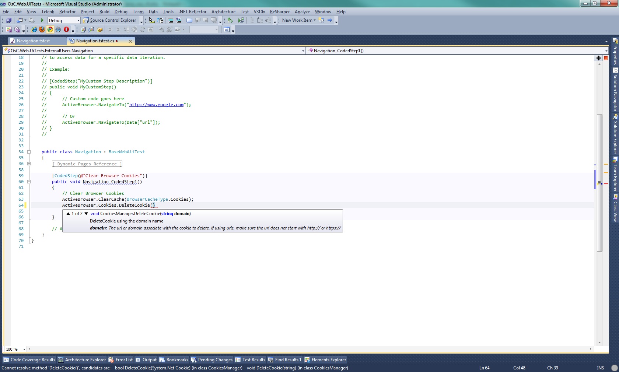
Task: Collapse the Navigation_CodedStep1 method
Action: click(29, 182)
